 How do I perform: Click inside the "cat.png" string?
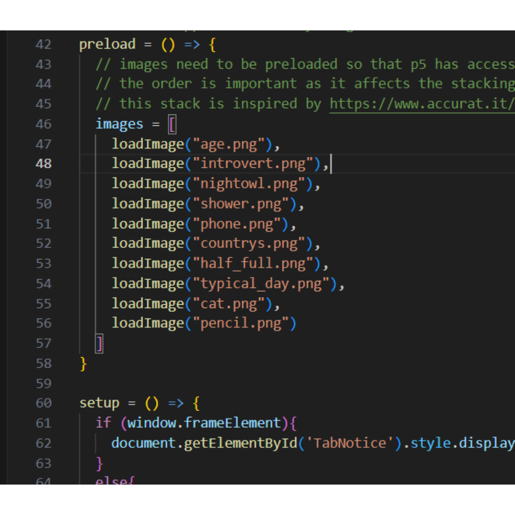228,304
